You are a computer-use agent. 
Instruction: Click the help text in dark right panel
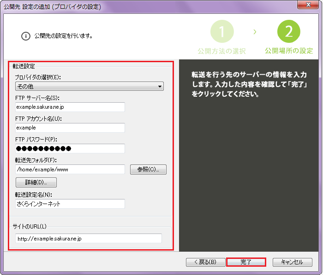pos(250,84)
